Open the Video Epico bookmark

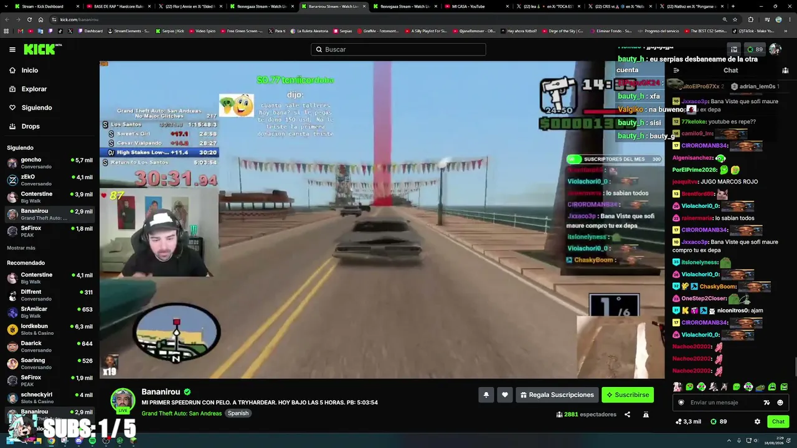point(202,30)
